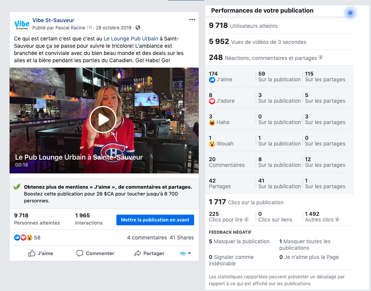Click the video title Le Pub Lounge Urbain
This screenshot has width=371, height=291.
click(x=79, y=157)
